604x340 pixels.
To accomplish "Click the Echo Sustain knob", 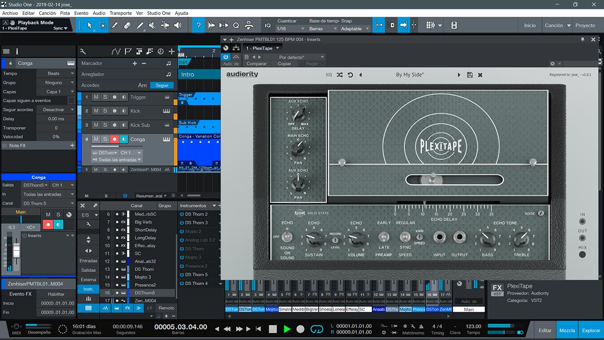I will (314, 238).
